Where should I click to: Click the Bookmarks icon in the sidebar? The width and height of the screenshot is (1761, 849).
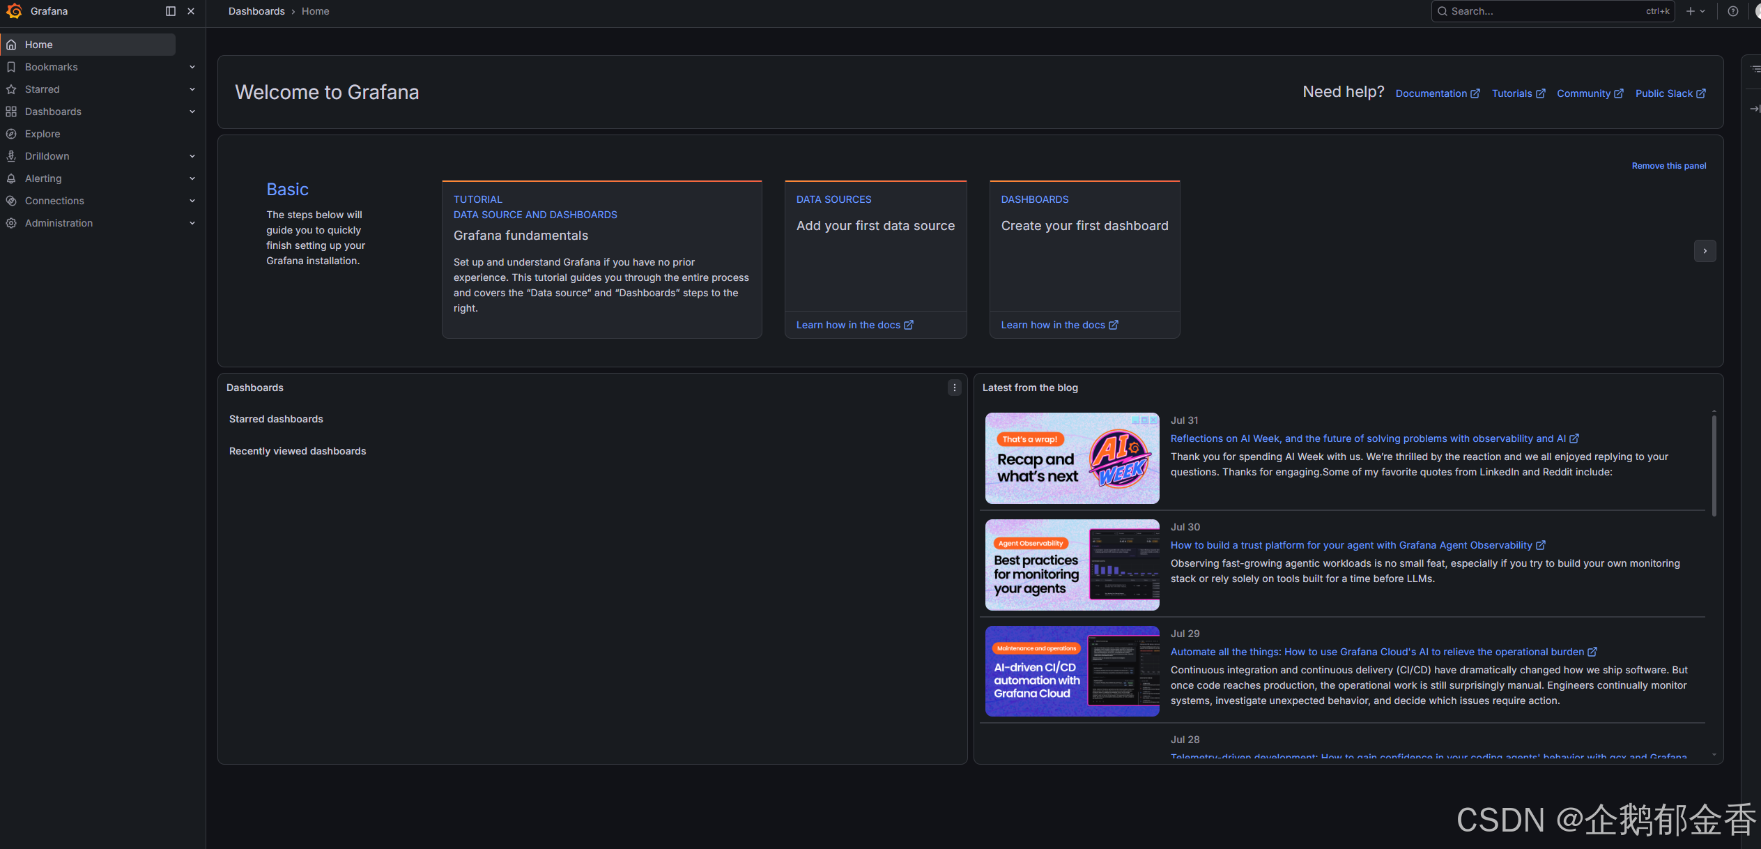pos(11,67)
